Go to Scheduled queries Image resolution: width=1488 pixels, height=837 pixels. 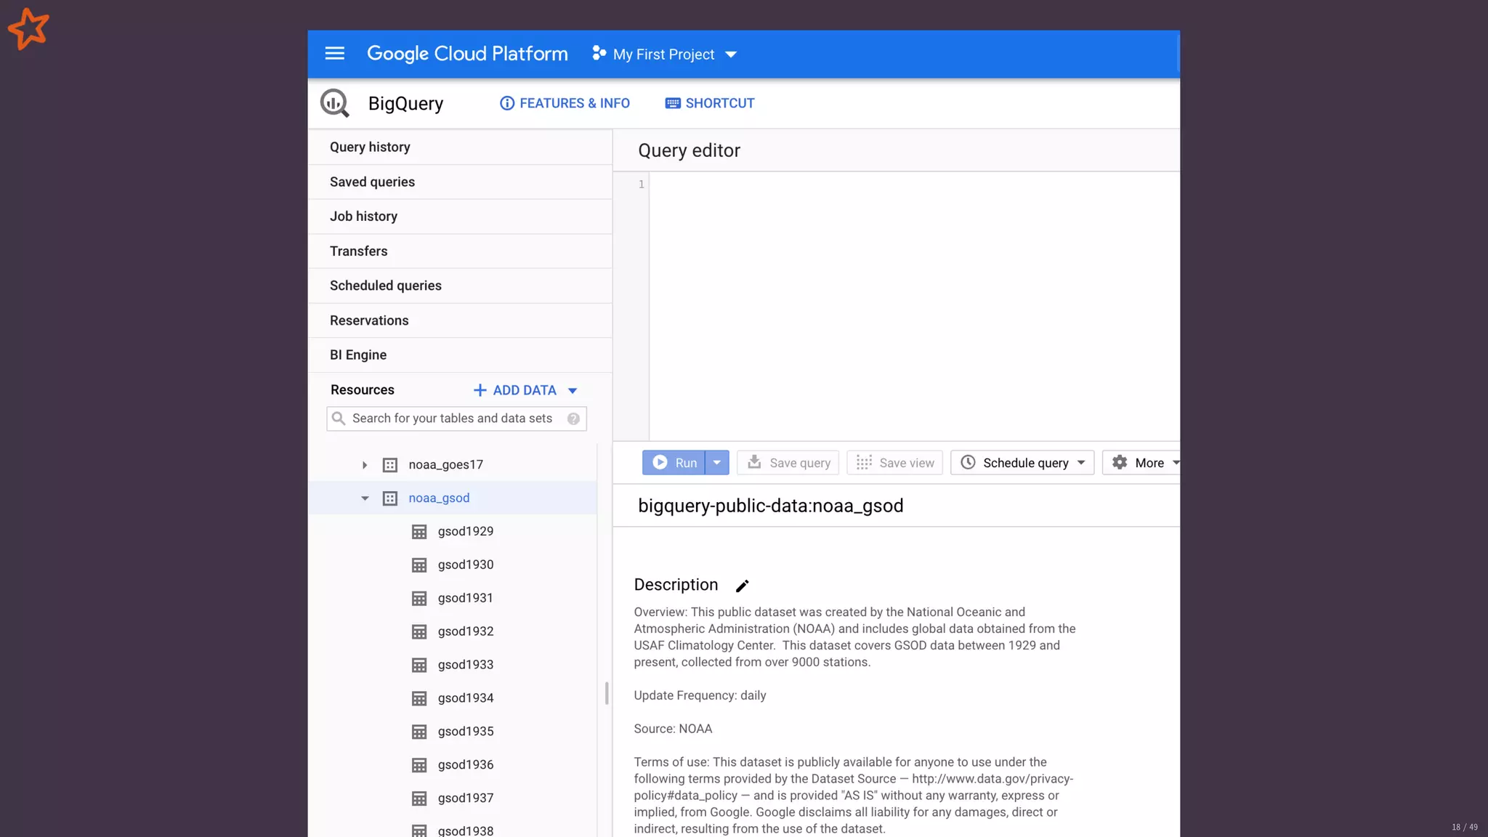[385, 286]
